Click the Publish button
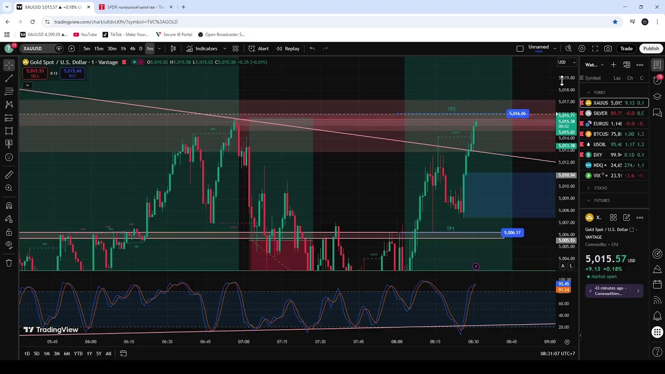Image resolution: width=665 pixels, height=374 pixels. (x=651, y=48)
